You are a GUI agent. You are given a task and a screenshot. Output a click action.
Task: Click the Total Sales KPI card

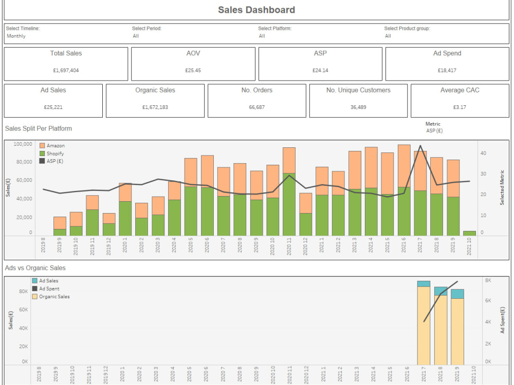65,64
